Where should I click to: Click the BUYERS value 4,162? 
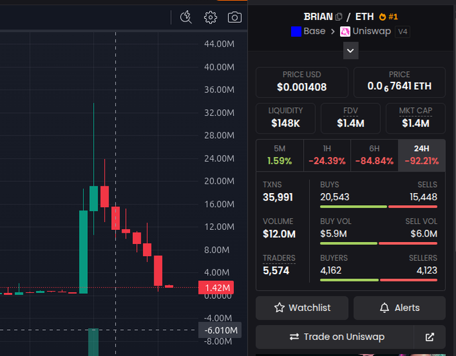(x=331, y=270)
